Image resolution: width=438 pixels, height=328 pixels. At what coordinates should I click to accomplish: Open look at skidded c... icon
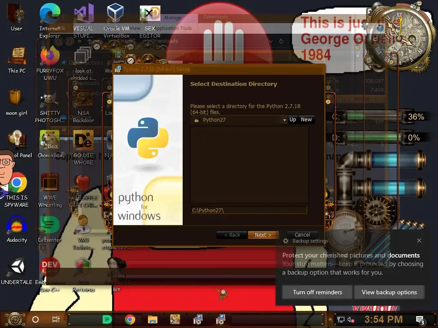pos(83,64)
